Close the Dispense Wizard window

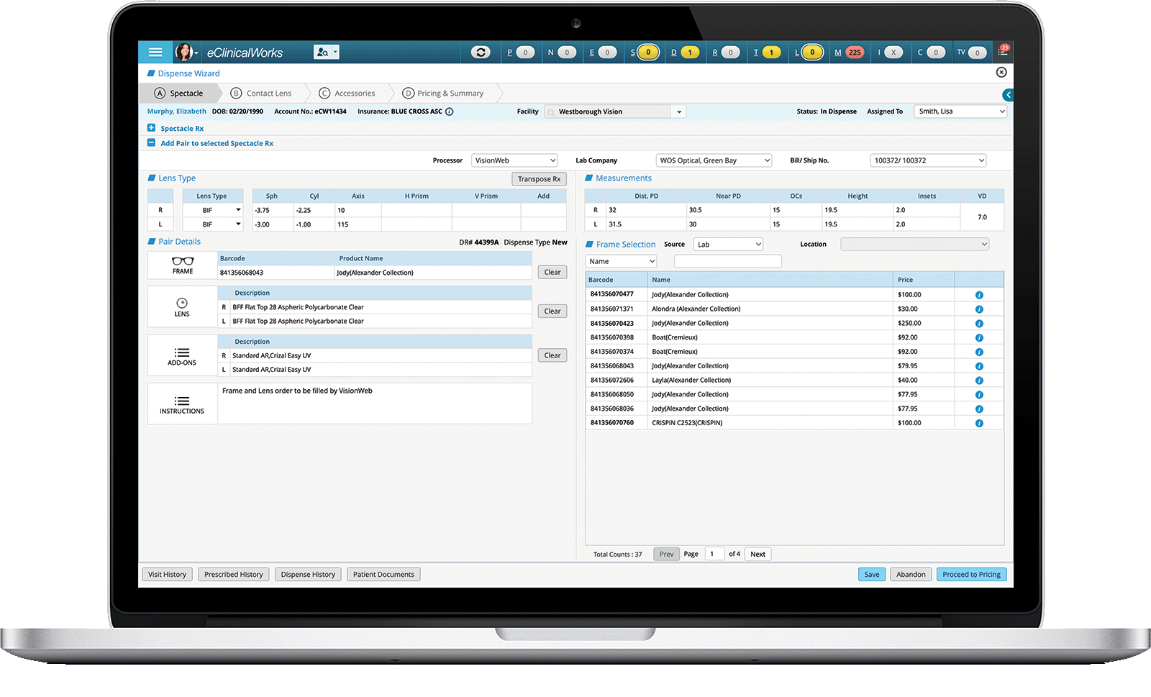pos(1001,73)
